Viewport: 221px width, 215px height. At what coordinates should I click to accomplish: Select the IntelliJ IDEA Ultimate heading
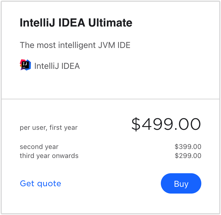point(76,23)
